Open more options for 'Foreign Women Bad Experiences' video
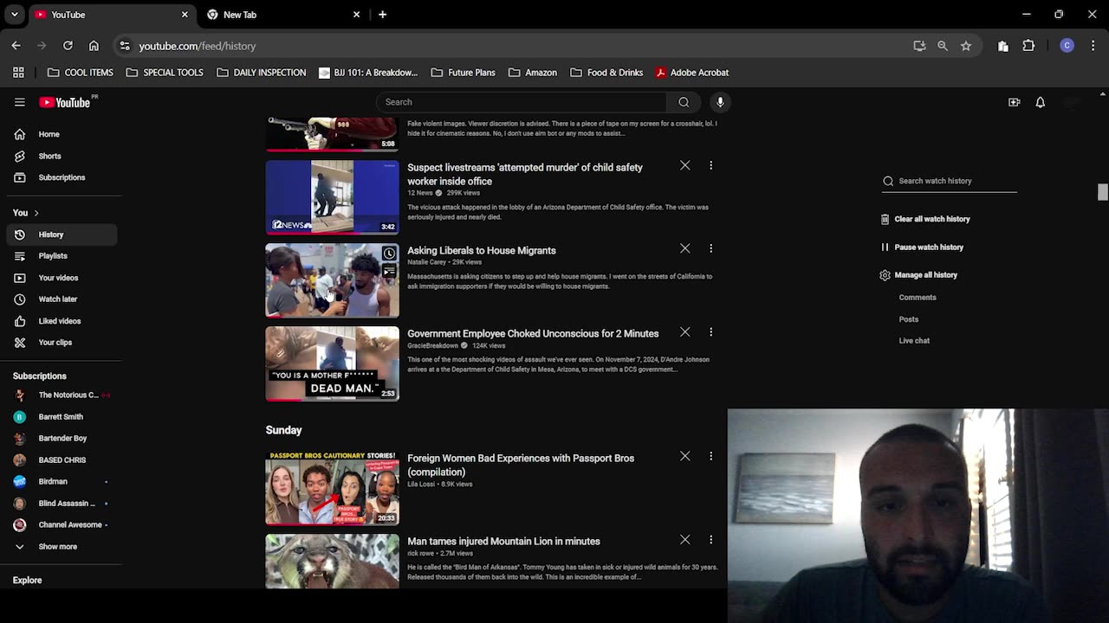The image size is (1109, 623). tap(710, 456)
